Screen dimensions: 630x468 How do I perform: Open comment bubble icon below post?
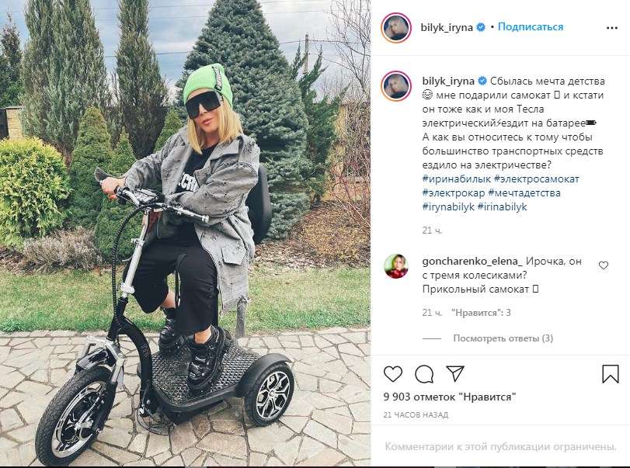coord(424,374)
